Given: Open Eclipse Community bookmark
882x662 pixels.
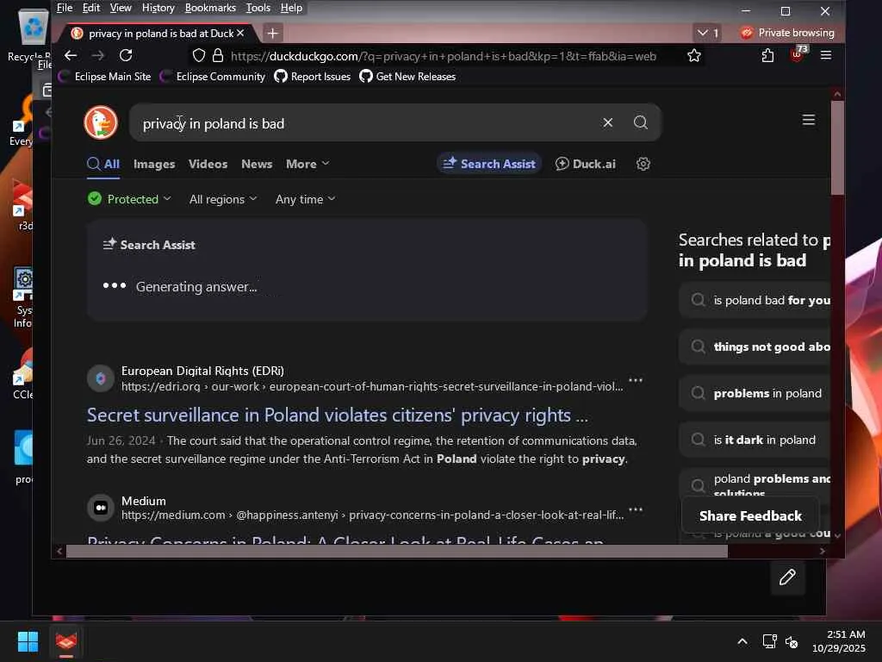Looking at the screenshot, I should pyautogui.click(x=213, y=77).
